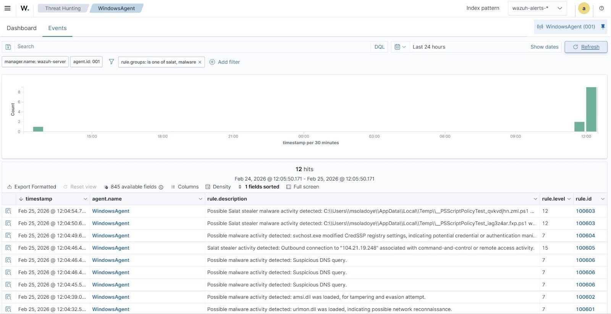Open rule id 100603 in first row
Image resolution: width=611 pixels, height=314 pixels.
[x=585, y=211]
